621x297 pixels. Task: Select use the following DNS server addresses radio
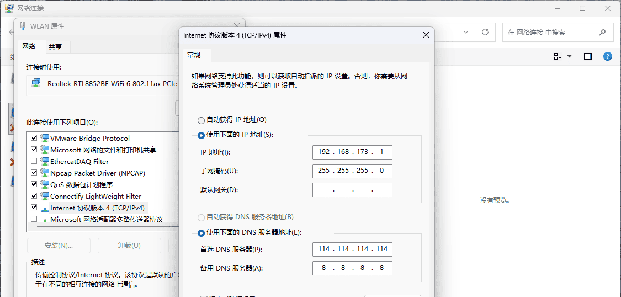pyautogui.click(x=201, y=232)
